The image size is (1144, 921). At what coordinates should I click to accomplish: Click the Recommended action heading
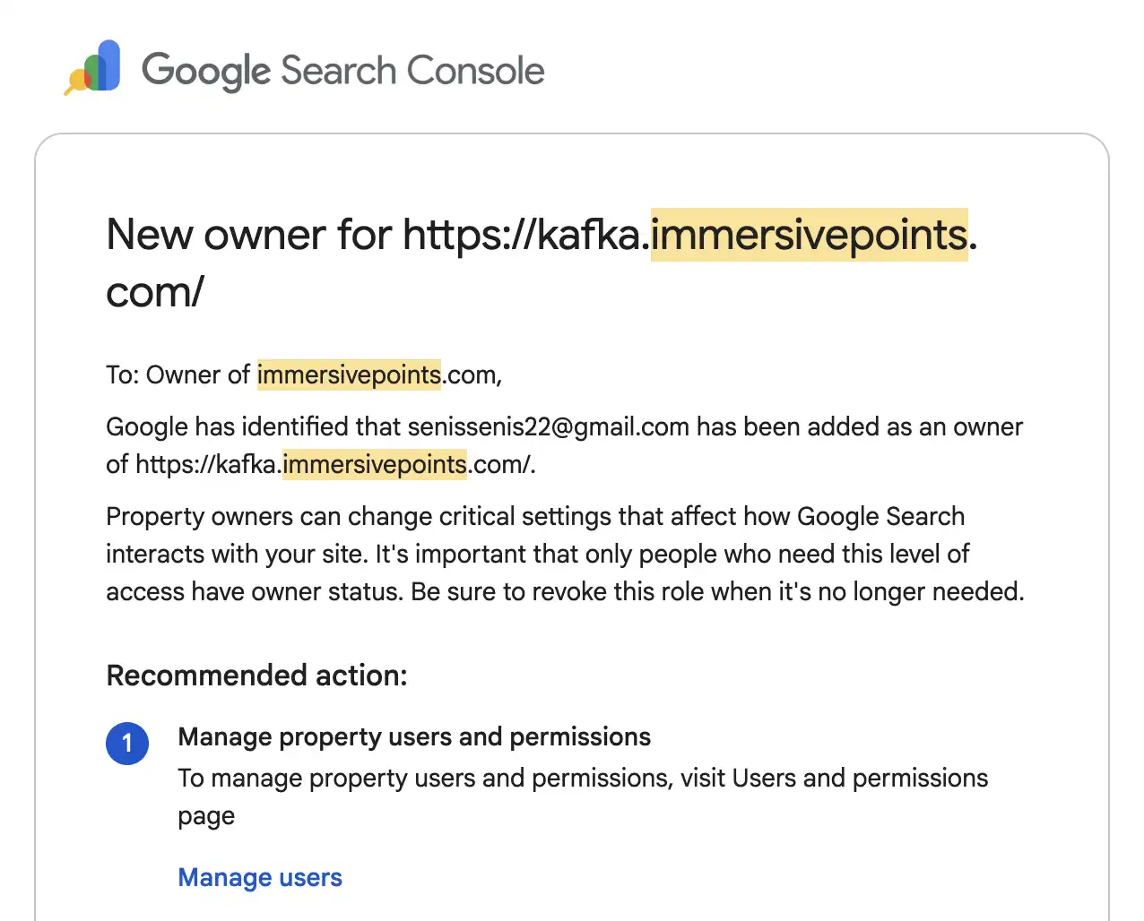(256, 675)
